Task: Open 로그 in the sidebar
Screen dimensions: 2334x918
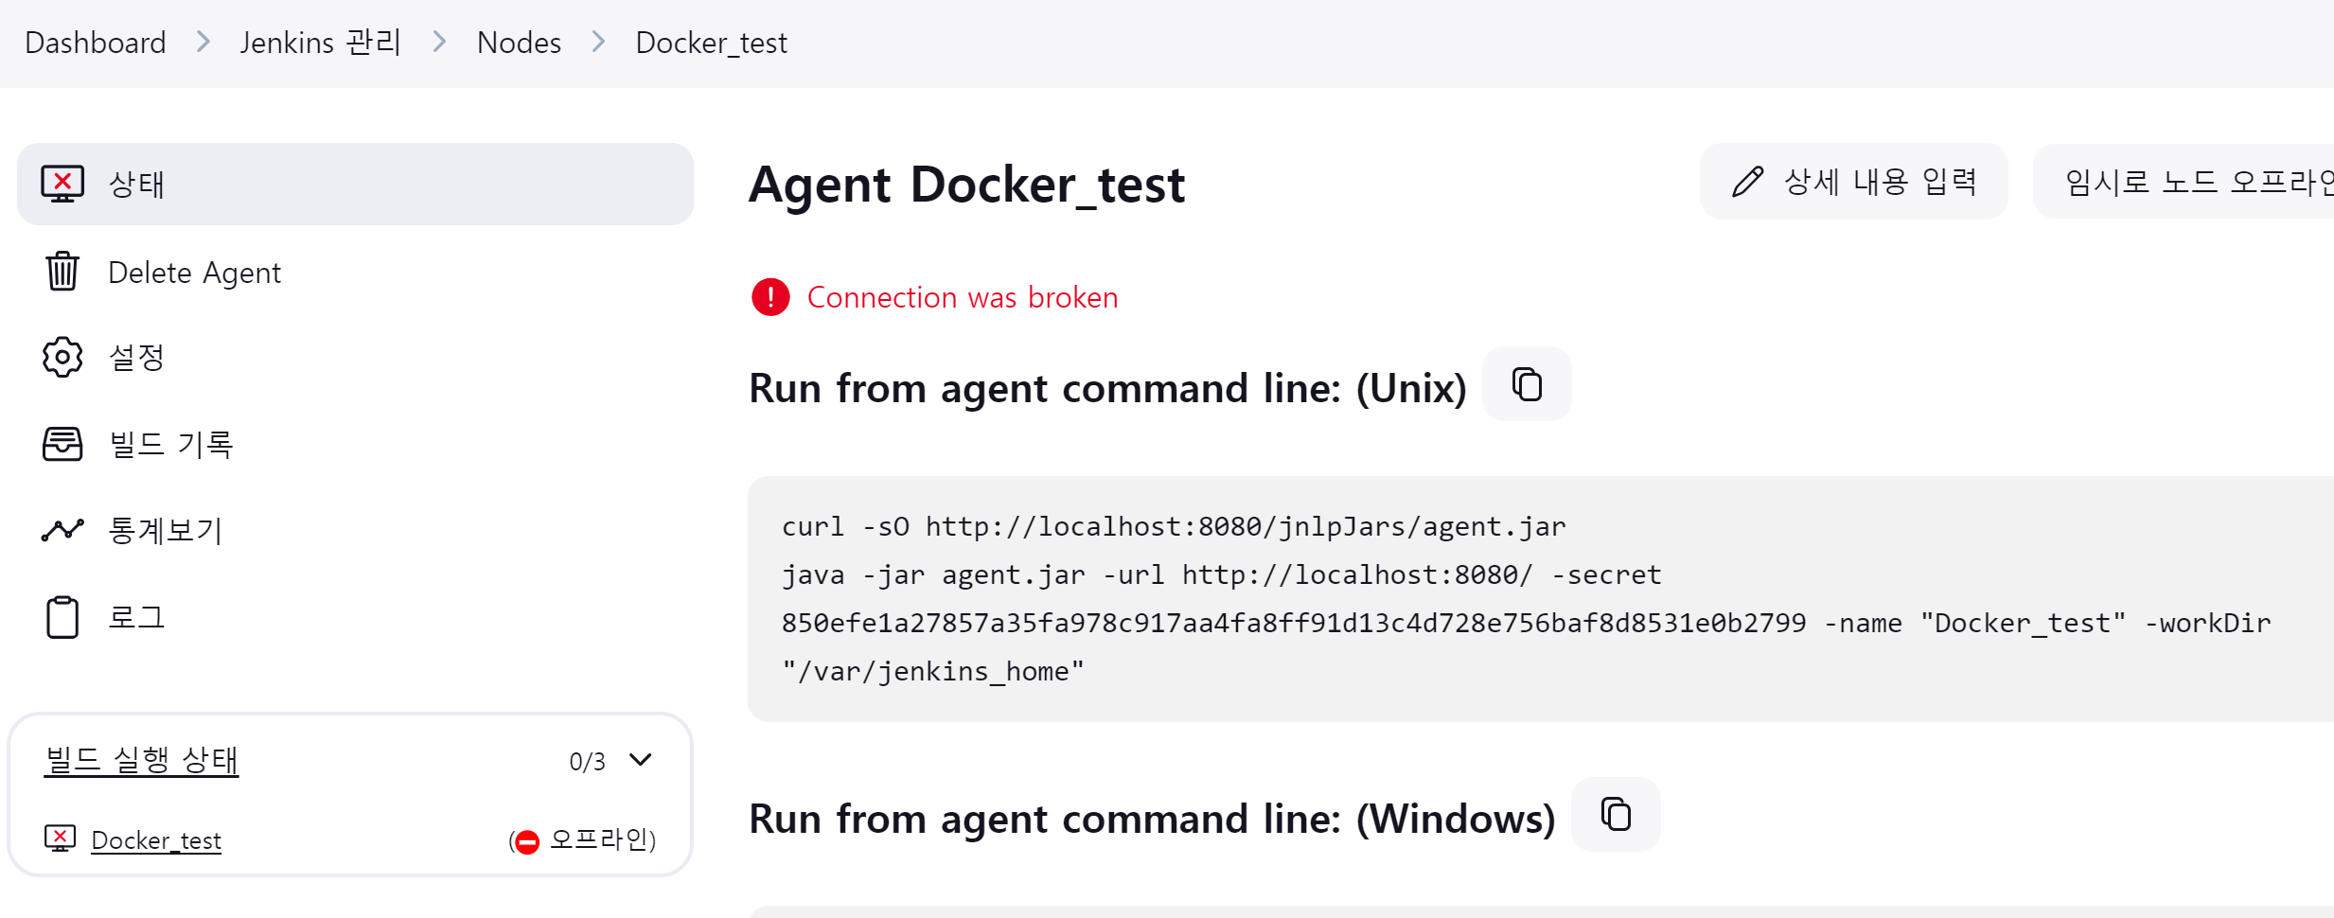Action: 355,617
